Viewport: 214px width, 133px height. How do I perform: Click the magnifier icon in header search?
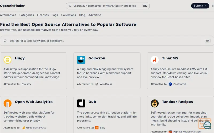point(70,6)
